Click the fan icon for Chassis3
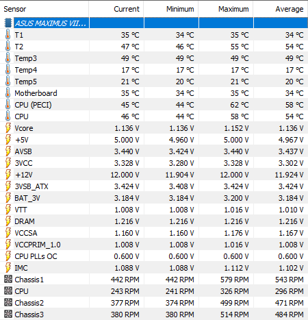This screenshot has height=320, width=308. 8,314
